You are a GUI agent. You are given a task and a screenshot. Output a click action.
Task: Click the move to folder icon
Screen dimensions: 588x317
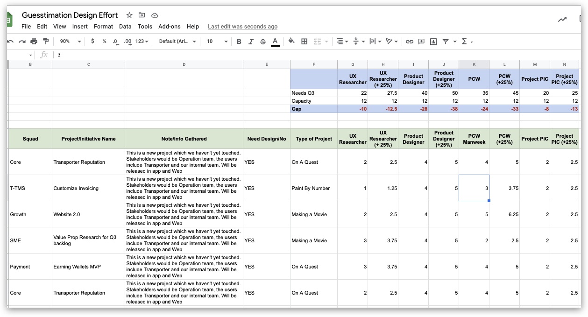click(142, 15)
